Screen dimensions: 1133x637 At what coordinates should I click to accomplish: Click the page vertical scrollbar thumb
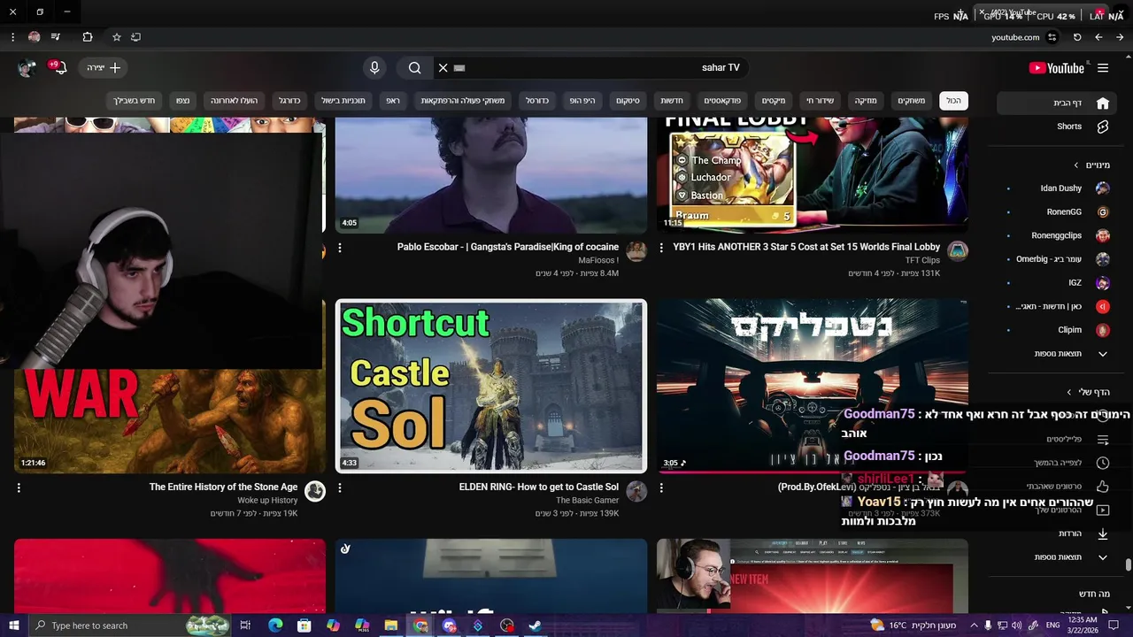[x=1129, y=565]
